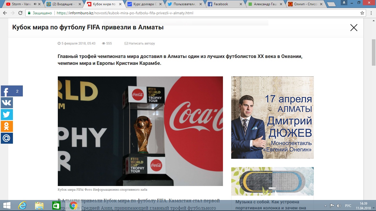376x211 pixels.
Task: Close the Пользователи Twitter tab
Action: (201, 4)
